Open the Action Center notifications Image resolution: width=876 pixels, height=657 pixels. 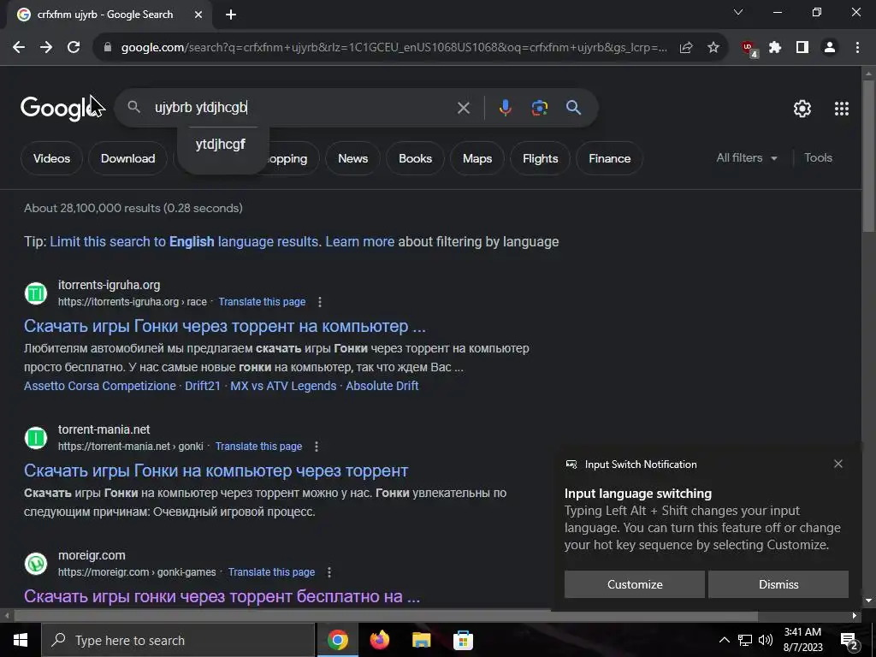(x=849, y=641)
